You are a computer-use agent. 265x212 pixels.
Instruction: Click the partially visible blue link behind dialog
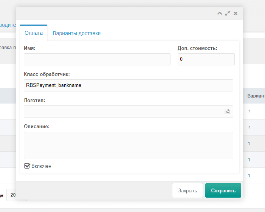8,25
